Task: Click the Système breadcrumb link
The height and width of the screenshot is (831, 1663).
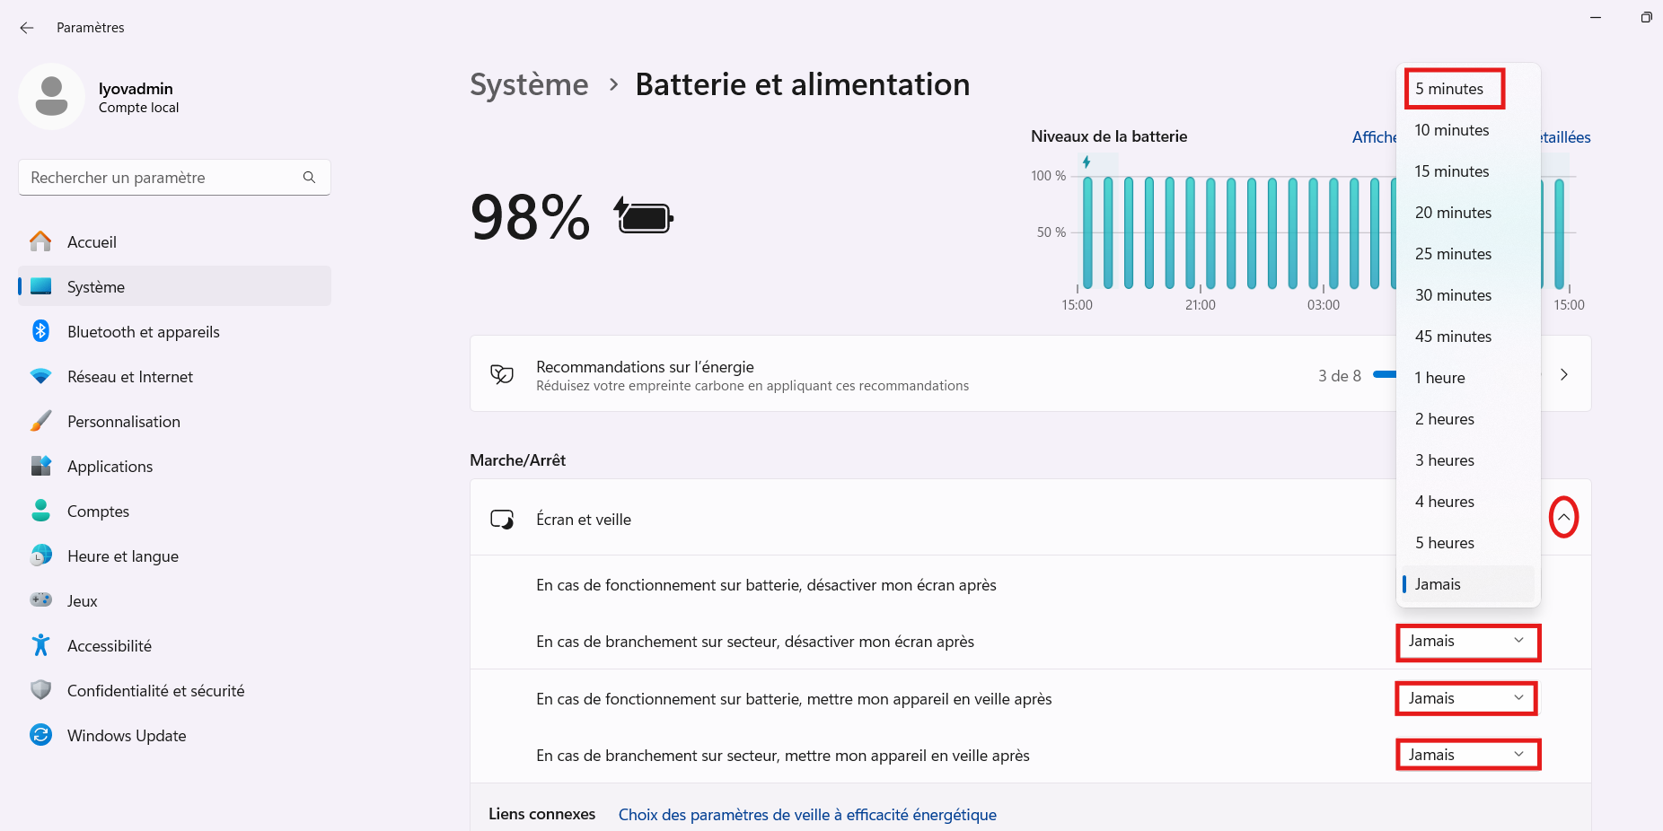Action: (x=529, y=84)
